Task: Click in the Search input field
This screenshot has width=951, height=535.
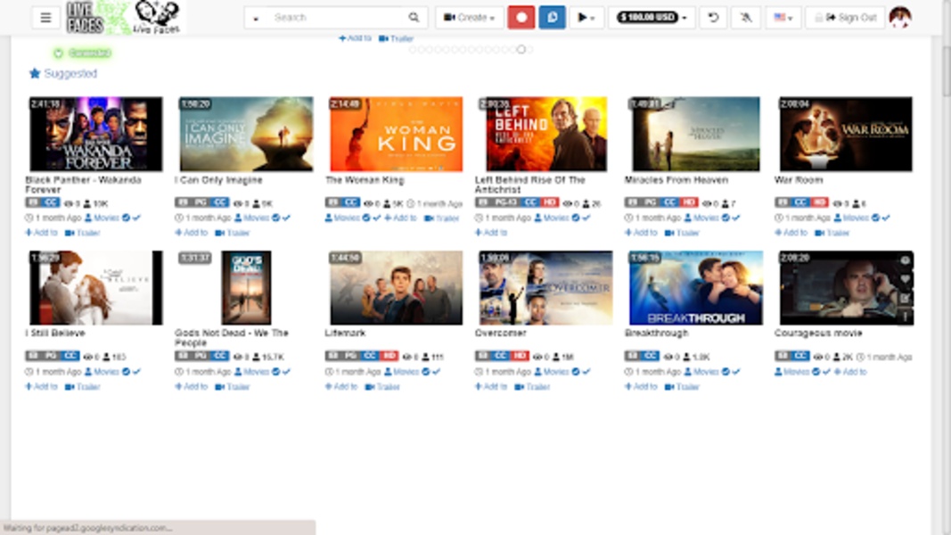Action: coord(337,18)
